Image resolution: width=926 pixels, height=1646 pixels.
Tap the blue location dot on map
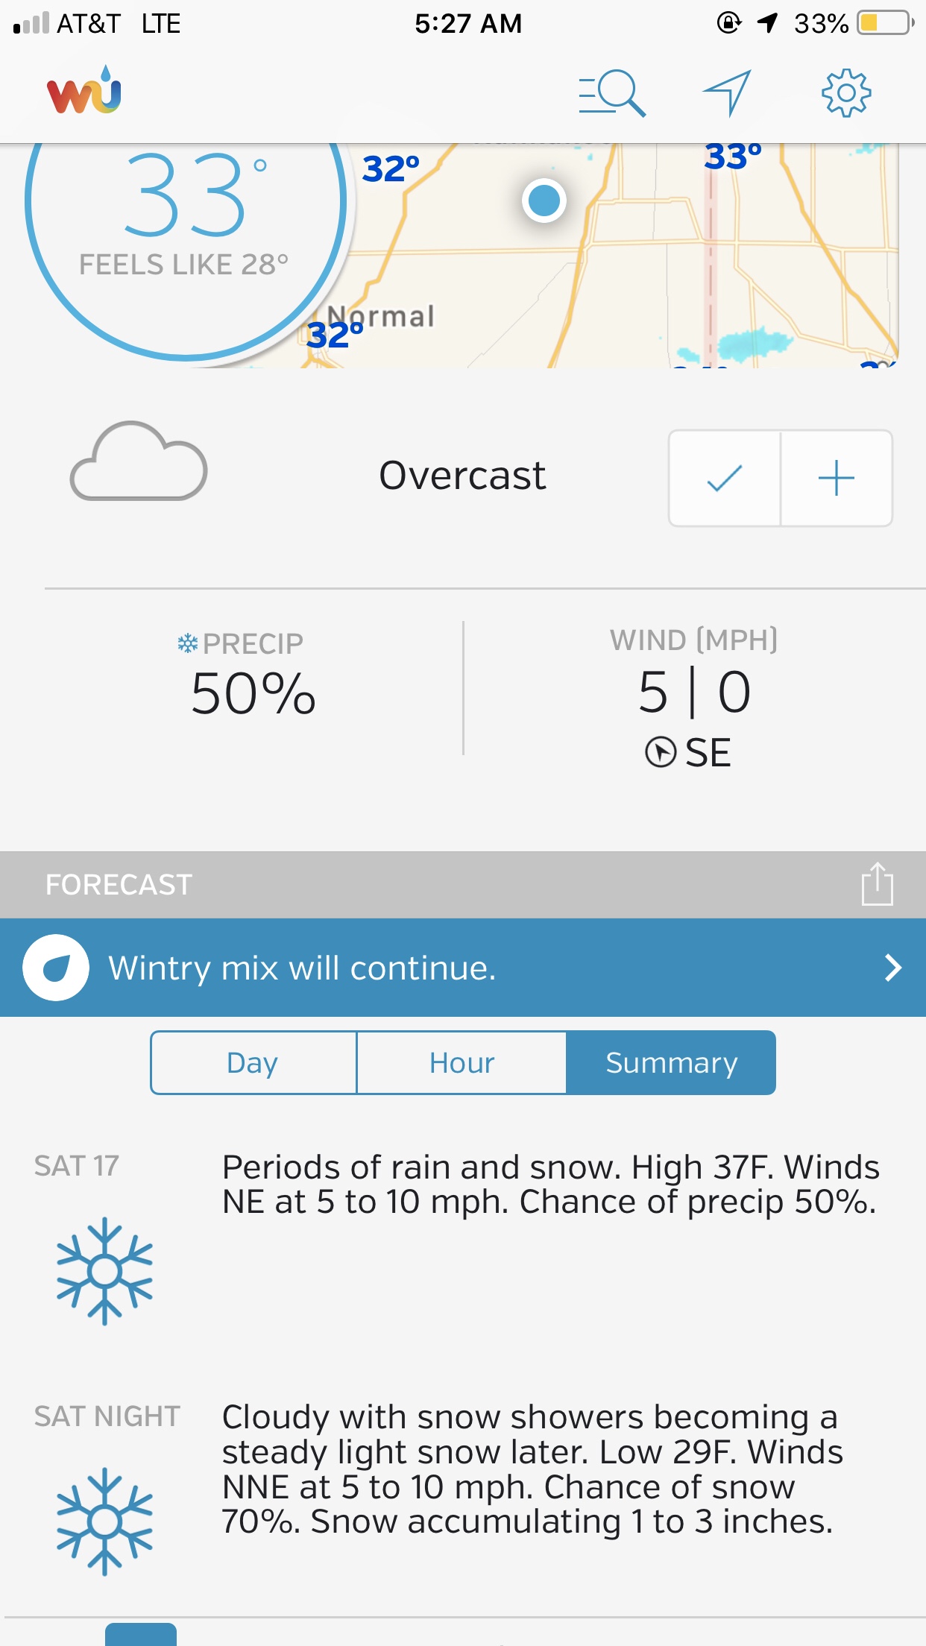click(544, 201)
